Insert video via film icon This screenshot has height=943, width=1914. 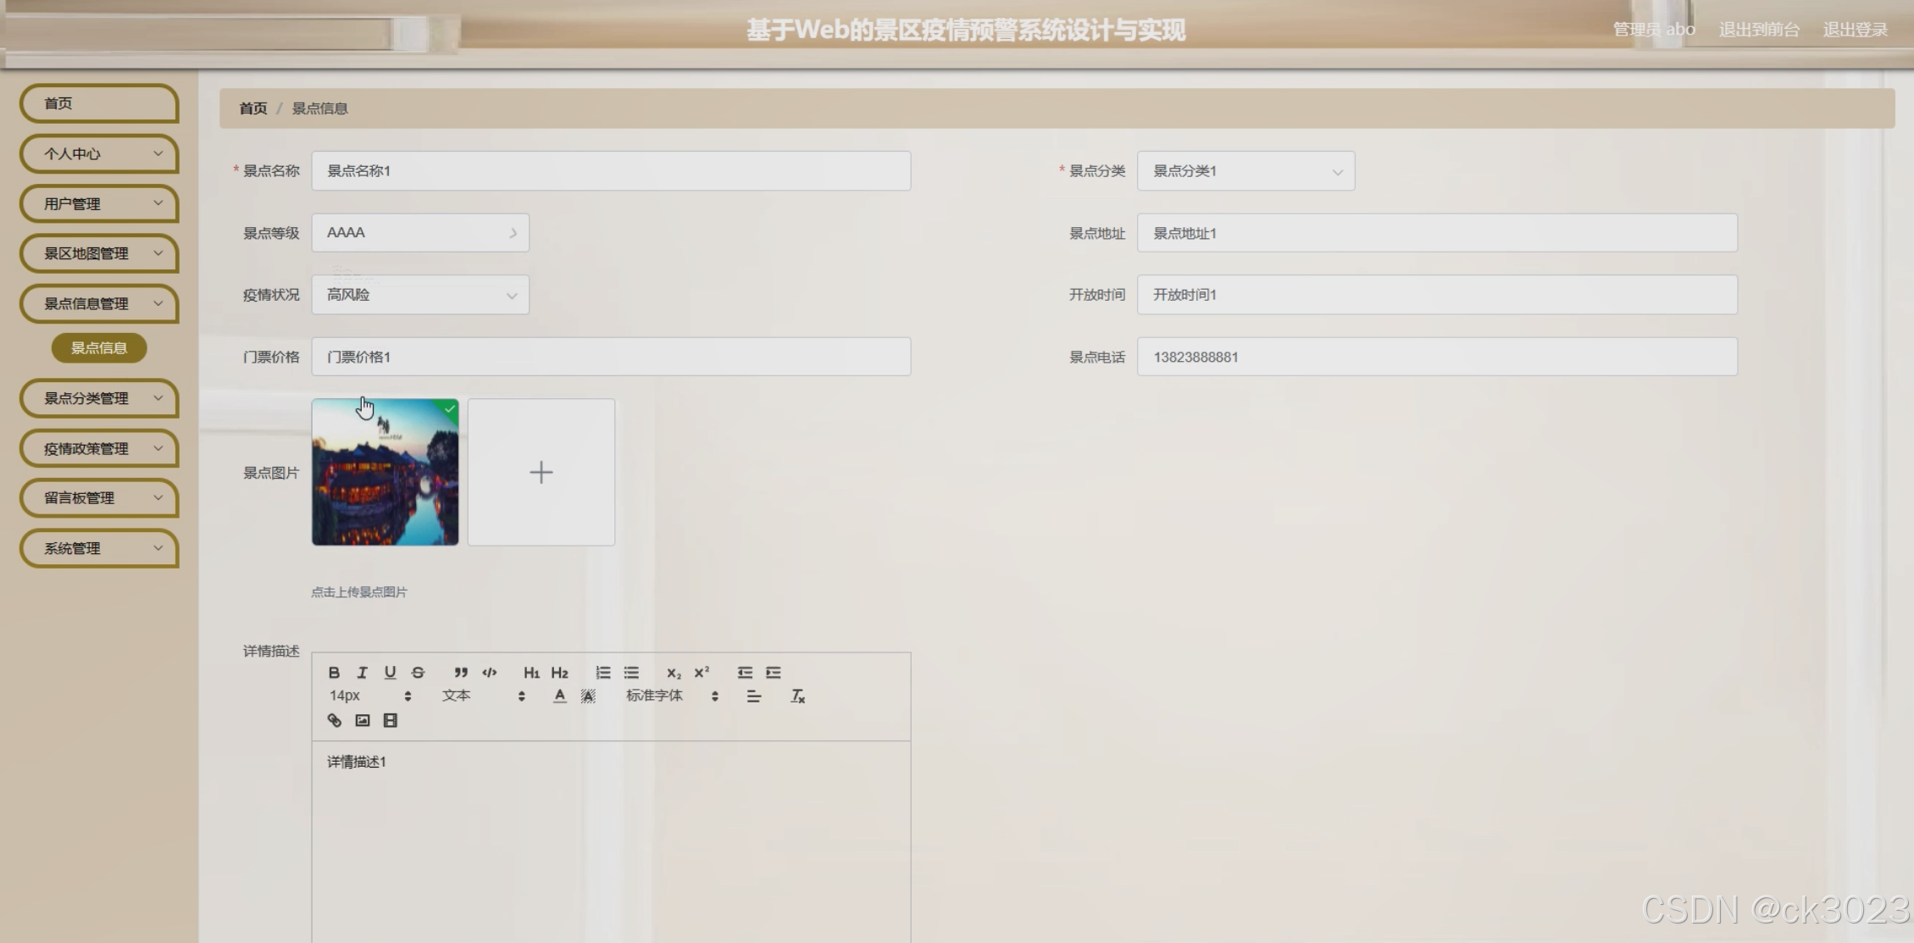click(391, 720)
